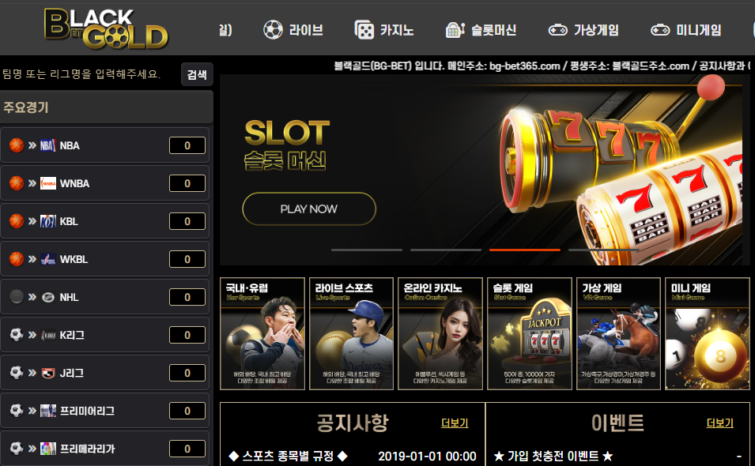The height and width of the screenshot is (466, 755).
Task: Click the soccer ball icon in the K리그 row
Action: coord(17,335)
